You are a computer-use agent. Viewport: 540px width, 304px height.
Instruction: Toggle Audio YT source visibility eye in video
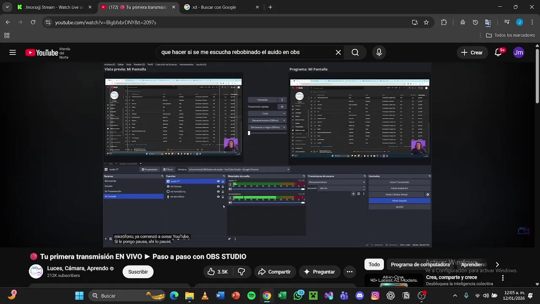(218, 182)
